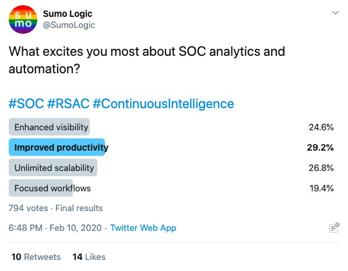The height and width of the screenshot is (271, 348).
Task: Expand the tweet options chevron menu
Action: click(335, 13)
